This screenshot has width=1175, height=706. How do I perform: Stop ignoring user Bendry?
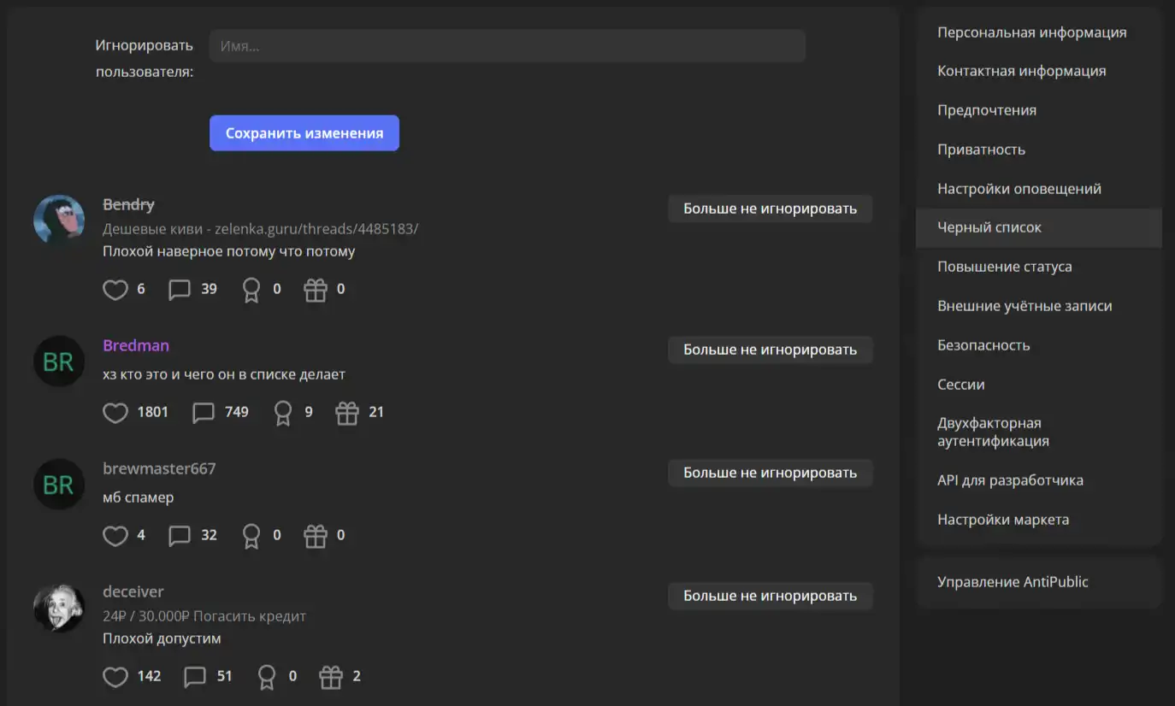click(770, 209)
